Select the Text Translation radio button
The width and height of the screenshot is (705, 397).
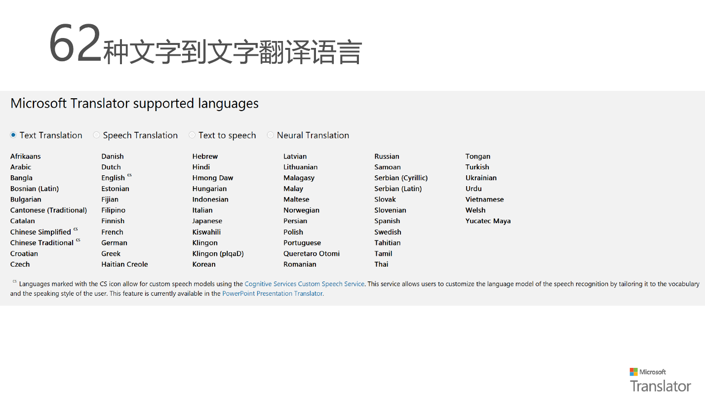coord(13,135)
